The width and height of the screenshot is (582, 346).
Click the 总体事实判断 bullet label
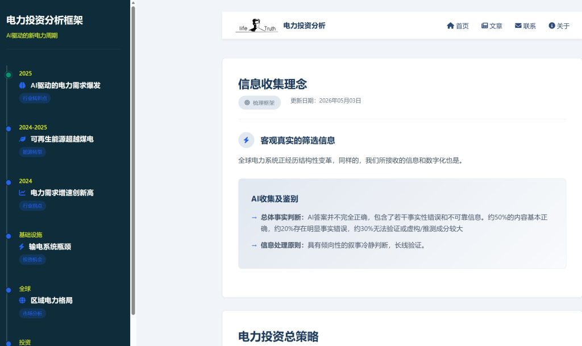282,218
